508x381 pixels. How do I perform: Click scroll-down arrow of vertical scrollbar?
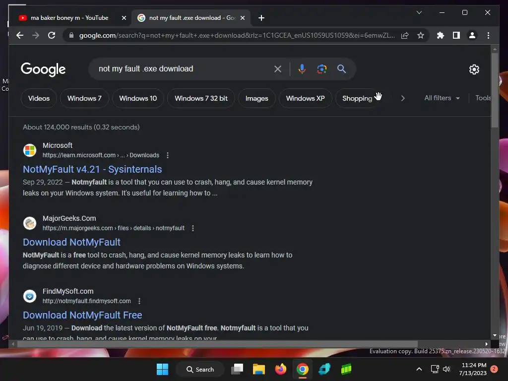(495, 335)
